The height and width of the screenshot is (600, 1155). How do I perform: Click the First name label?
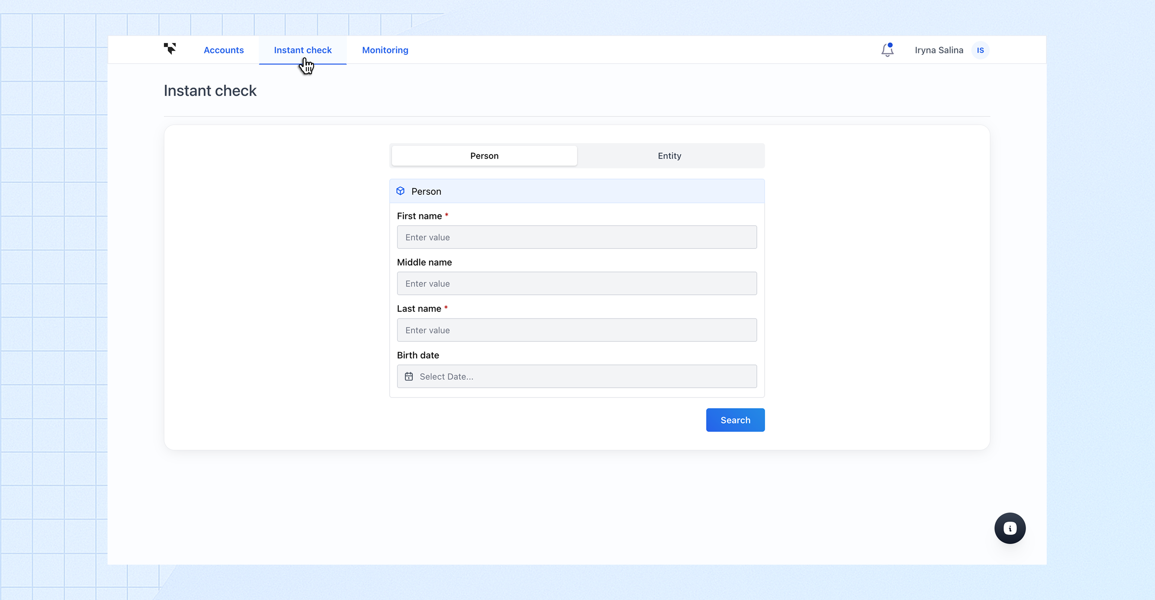(x=419, y=216)
